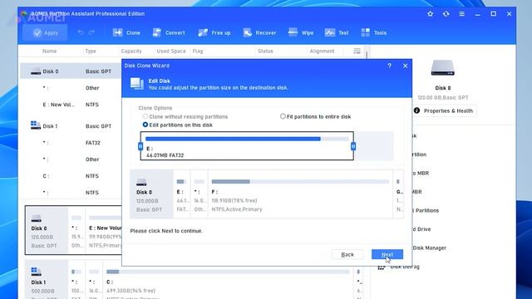
Task: Open the Recover tool
Action: tap(259, 33)
